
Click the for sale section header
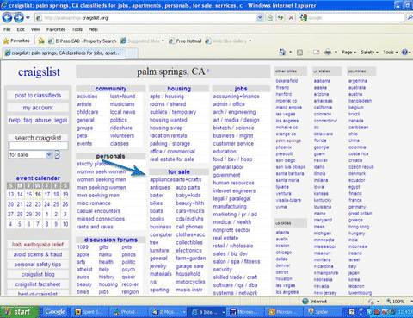[x=179, y=171]
